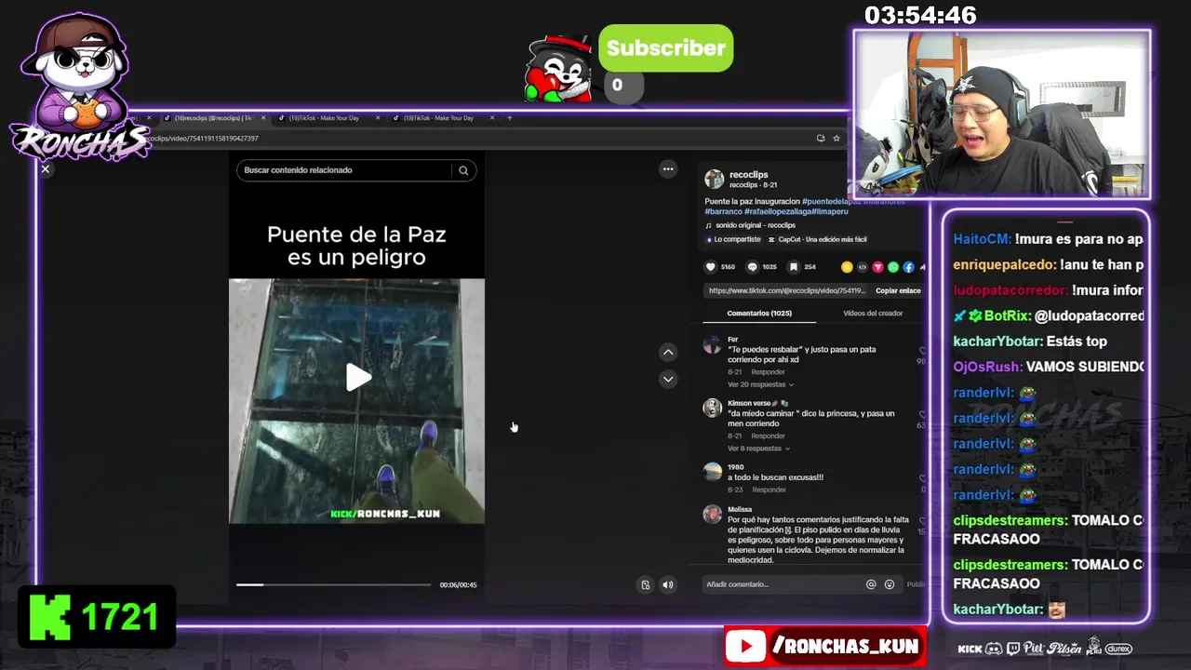This screenshot has width=1191, height=670.
Task: Switch to second '(19)TikTok - Make Your Day' tab
Action: [x=443, y=118]
